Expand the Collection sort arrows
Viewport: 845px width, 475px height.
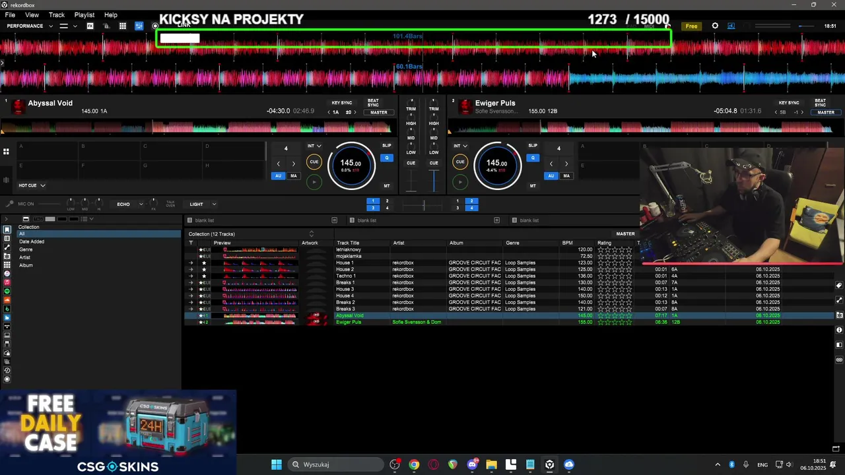(312, 234)
